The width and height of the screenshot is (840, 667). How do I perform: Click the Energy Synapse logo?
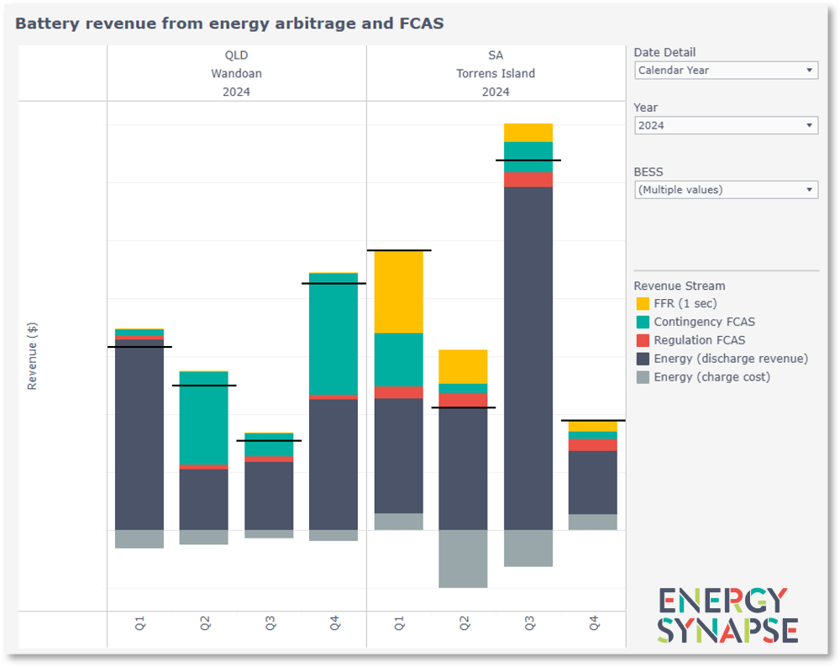tap(727, 615)
